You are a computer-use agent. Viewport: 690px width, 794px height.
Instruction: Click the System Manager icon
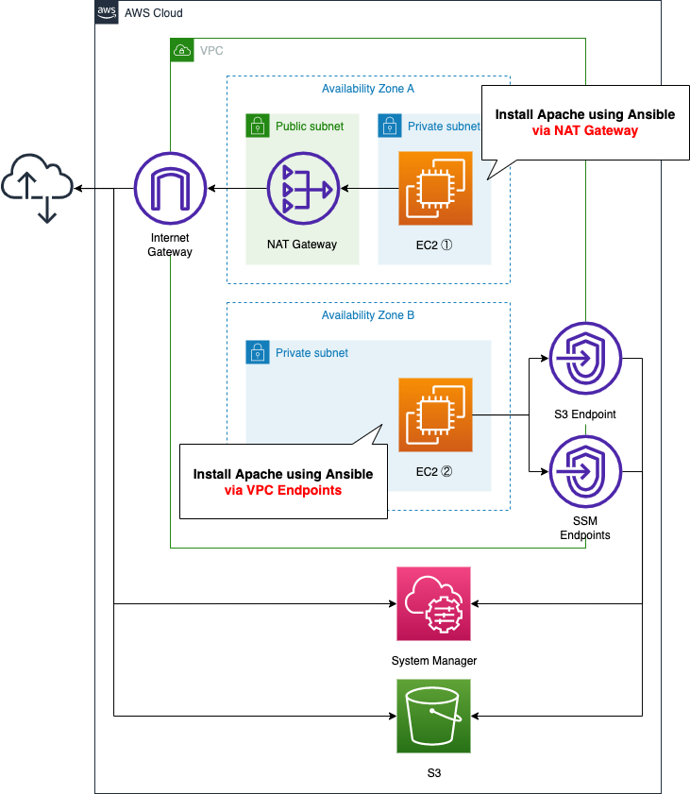coord(434,603)
